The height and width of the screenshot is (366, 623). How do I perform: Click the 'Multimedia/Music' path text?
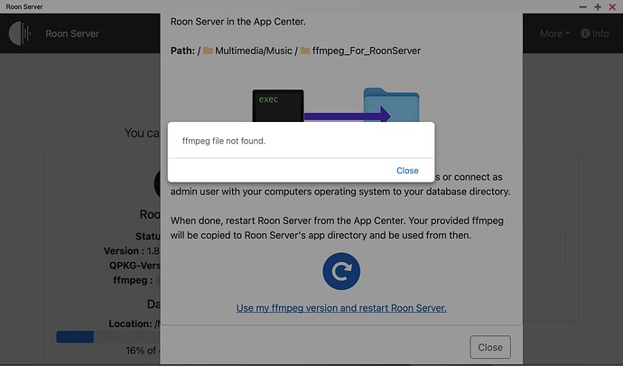coord(254,51)
